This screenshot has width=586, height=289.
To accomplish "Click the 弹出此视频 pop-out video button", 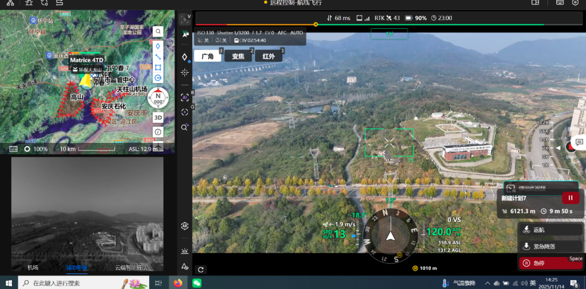I will (540, 188).
